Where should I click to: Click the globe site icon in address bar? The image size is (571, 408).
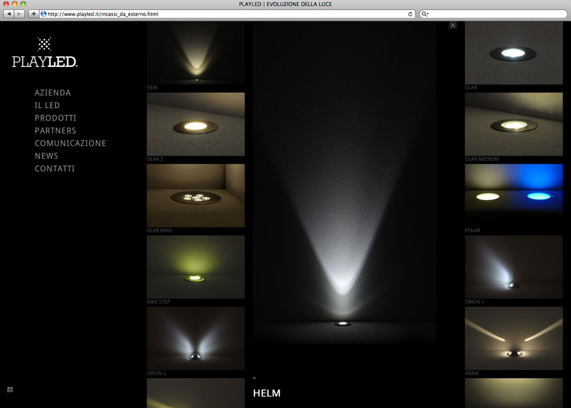click(x=44, y=14)
